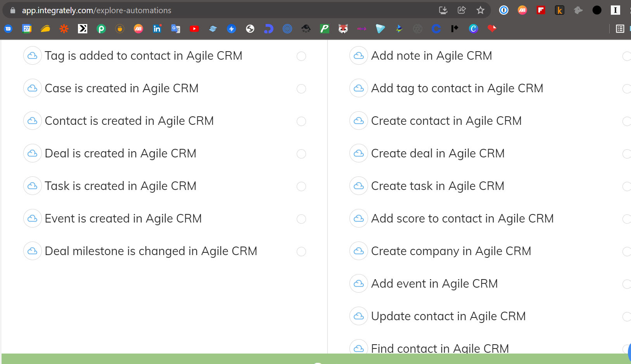This screenshot has width=631, height=364.
Task: Click Tag is added to contact text
Action: click(143, 56)
